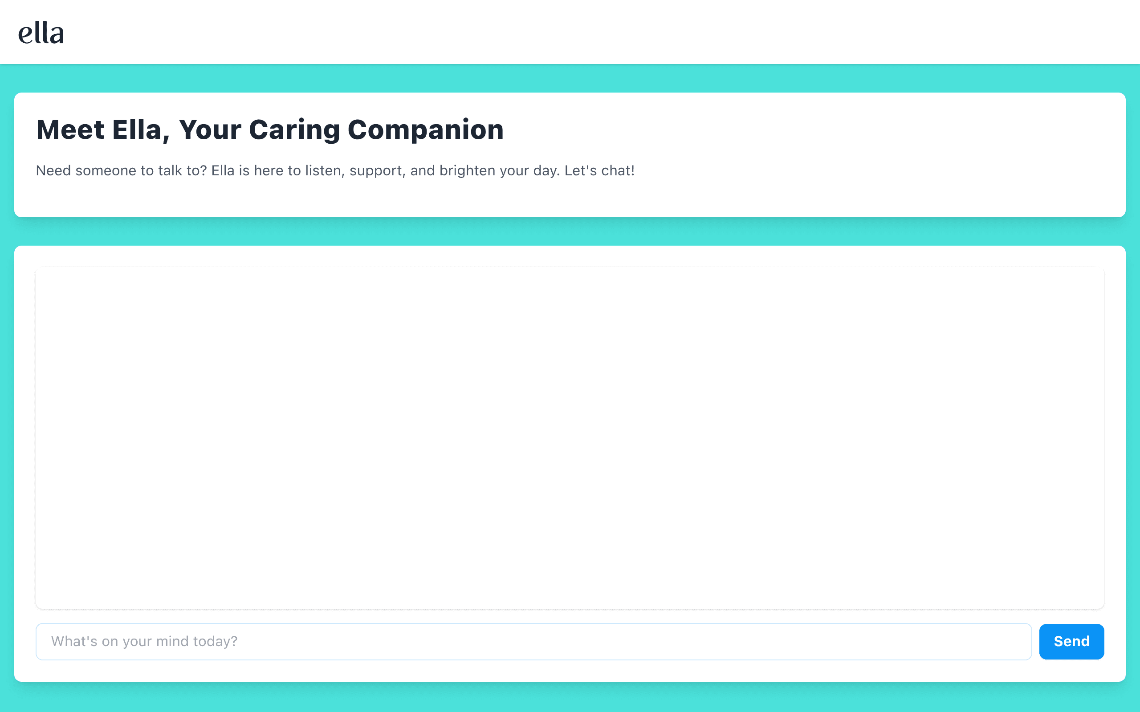Click the word "Companion" in the heading
Image resolution: width=1140 pixels, height=712 pixels.
point(425,129)
